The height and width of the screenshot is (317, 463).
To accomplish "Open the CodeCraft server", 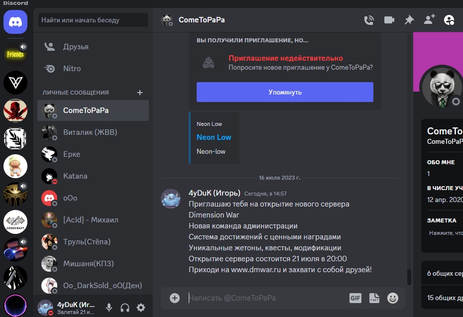I will (x=15, y=221).
